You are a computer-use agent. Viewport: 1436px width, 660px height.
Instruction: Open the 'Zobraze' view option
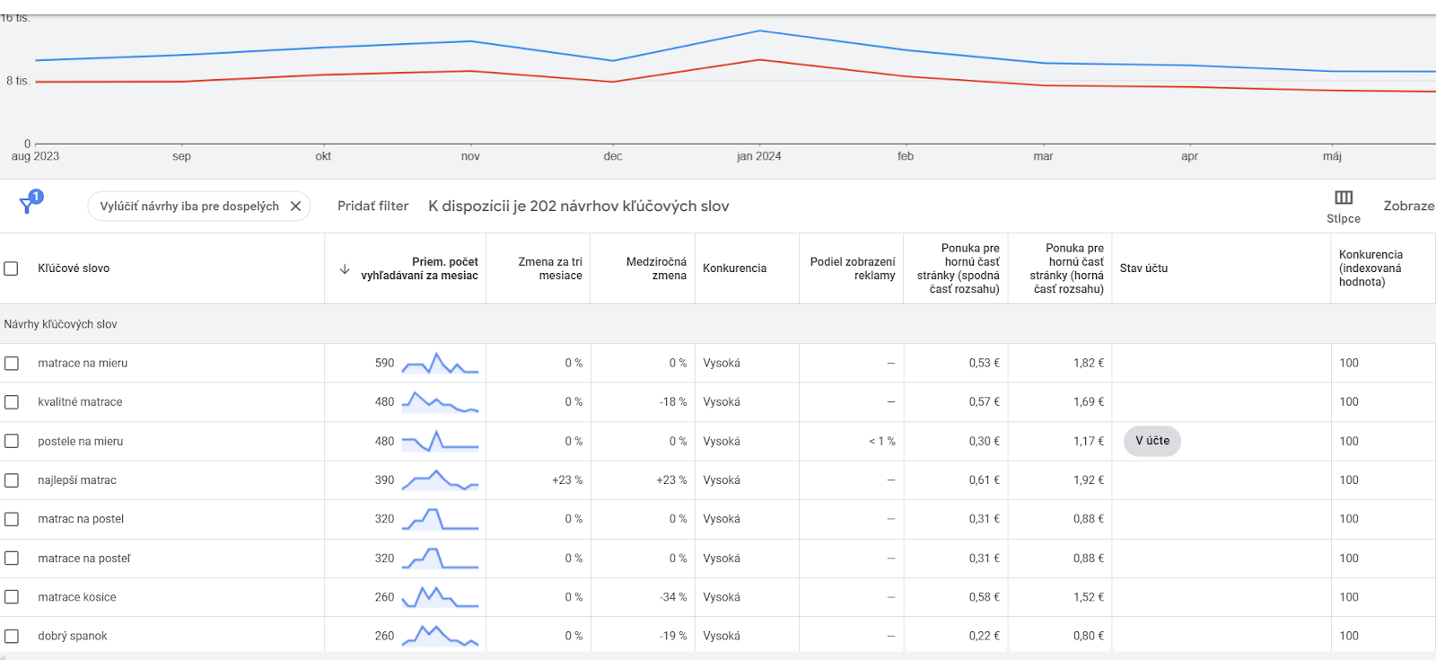(1409, 207)
